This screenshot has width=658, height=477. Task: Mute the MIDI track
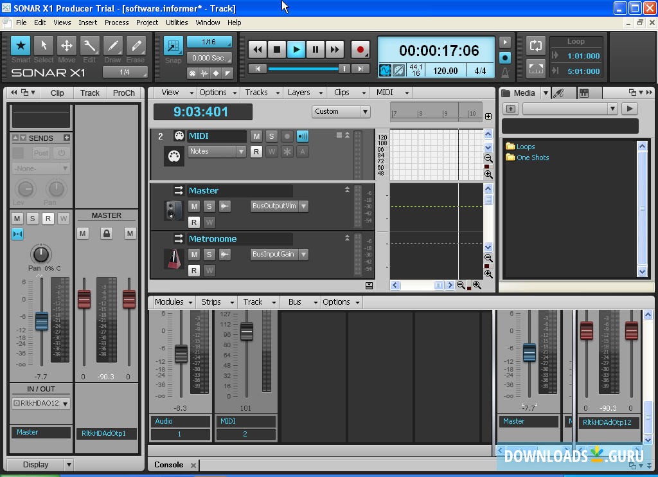click(x=256, y=136)
